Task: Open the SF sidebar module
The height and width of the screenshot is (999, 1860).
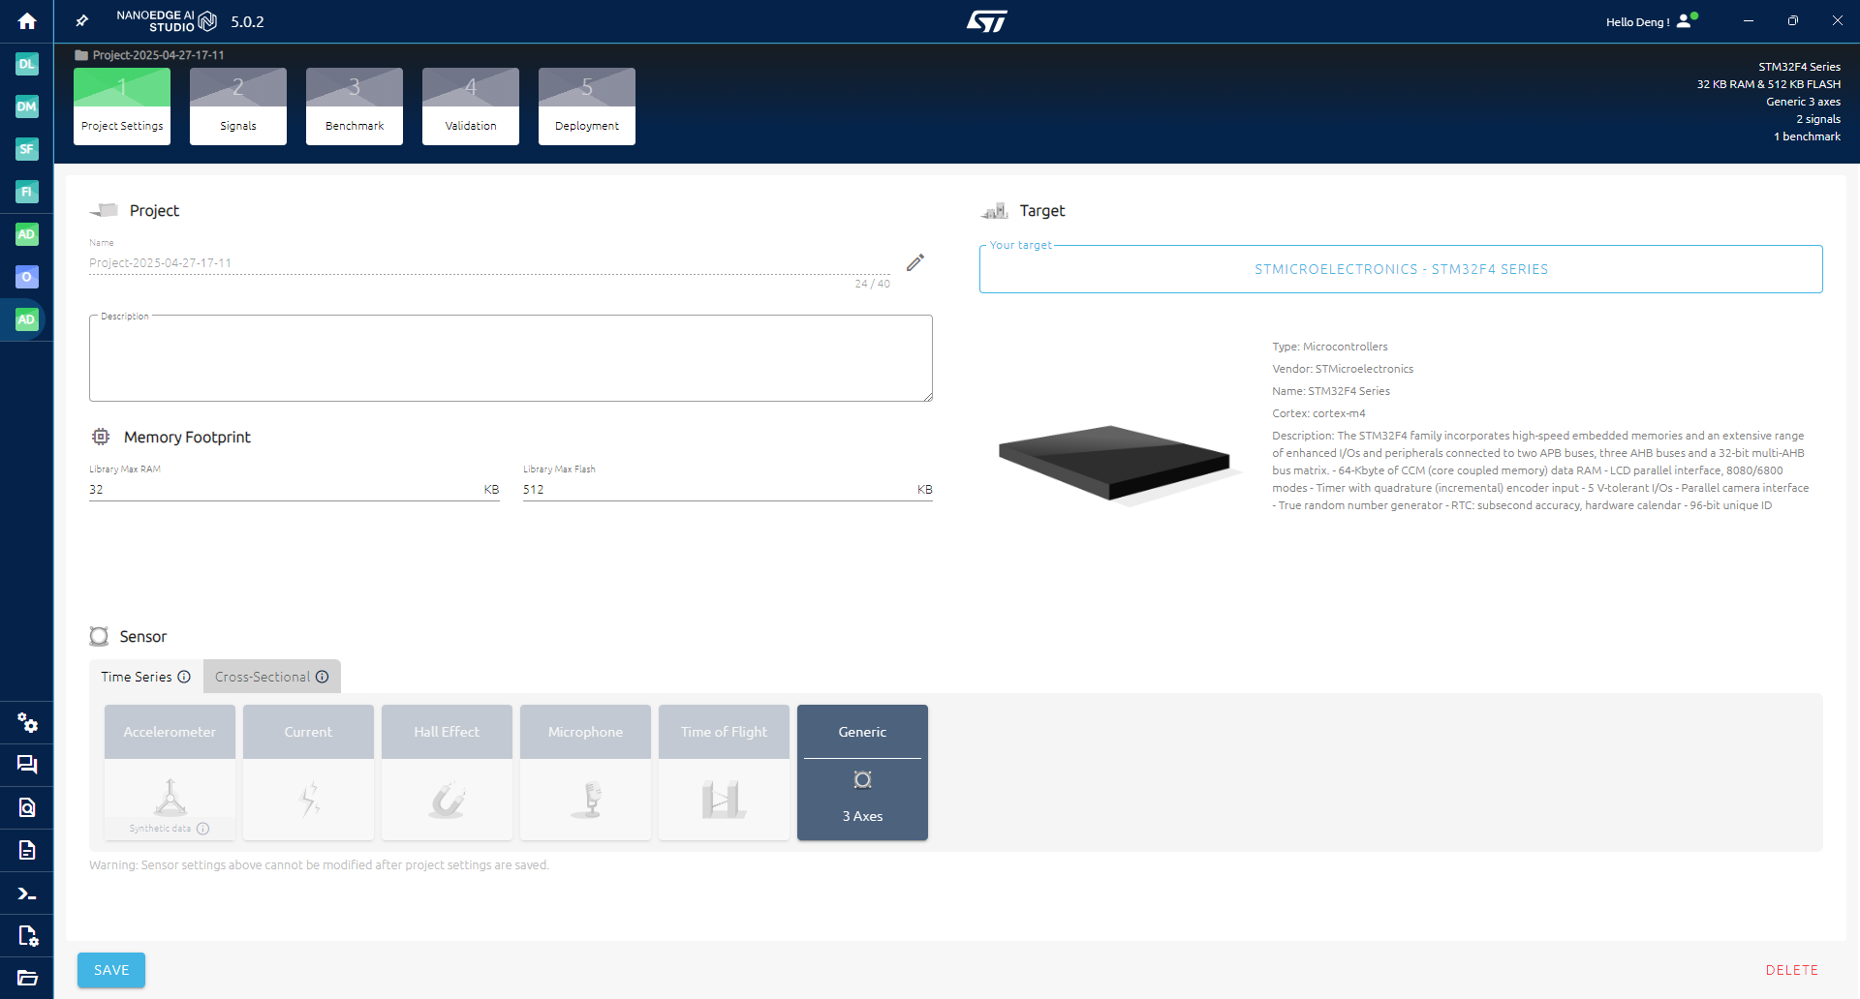Action: click(x=27, y=149)
